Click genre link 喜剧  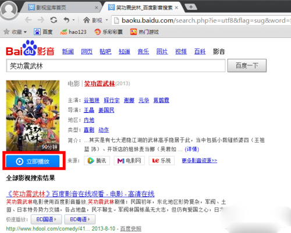click(89, 130)
